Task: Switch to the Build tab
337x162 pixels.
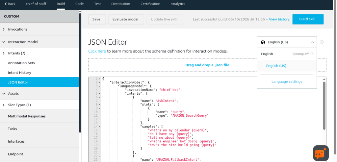Action: pyautogui.click(x=61, y=4)
